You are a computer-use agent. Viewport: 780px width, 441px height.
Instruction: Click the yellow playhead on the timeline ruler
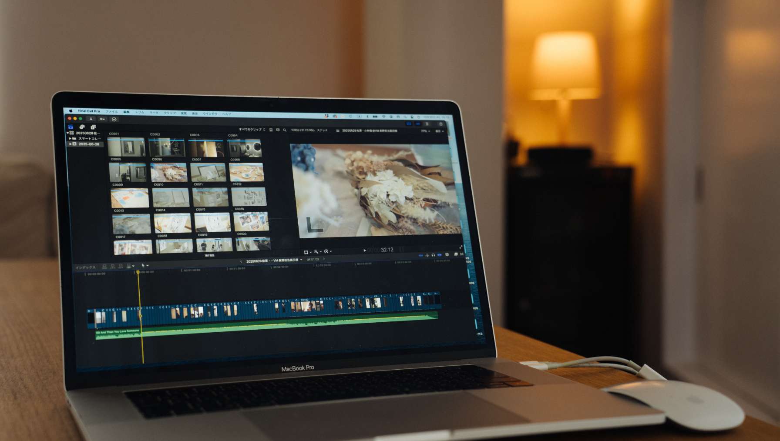pyautogui.click(x=138, y=272)
